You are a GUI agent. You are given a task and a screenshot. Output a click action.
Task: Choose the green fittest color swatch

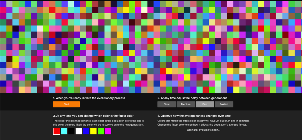(x=101, y=131)
